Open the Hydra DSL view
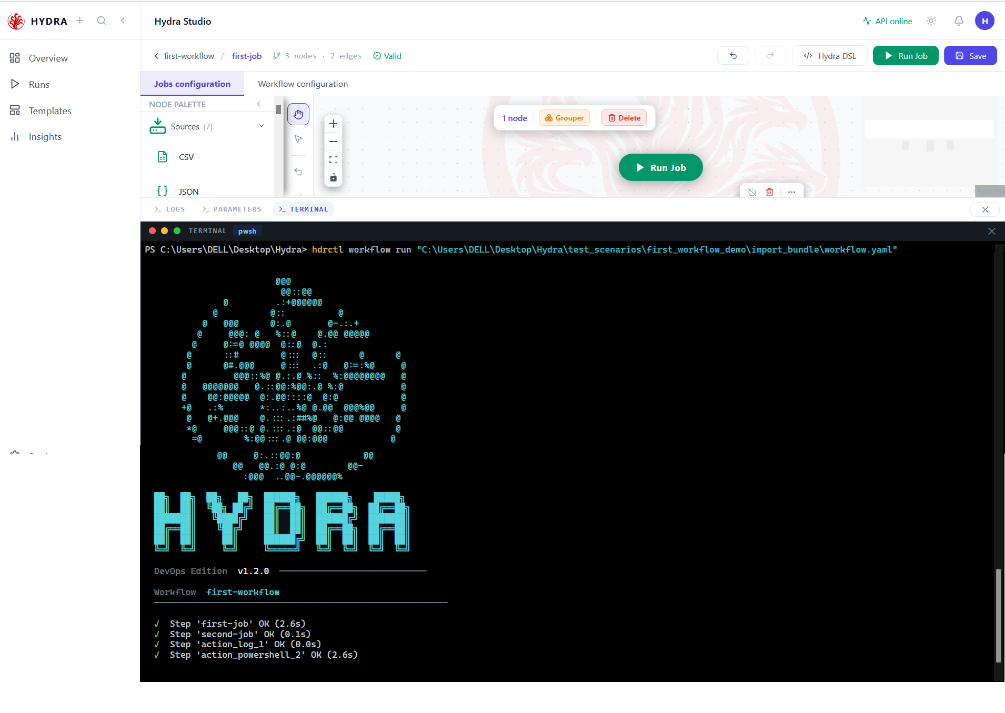The width and height of the screenshot is (1005, 713). 830,56
